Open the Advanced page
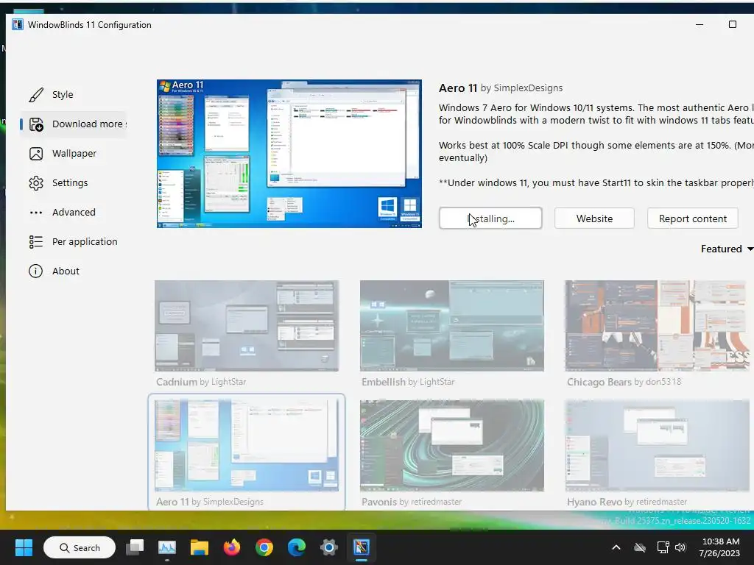 pos(74,212)
